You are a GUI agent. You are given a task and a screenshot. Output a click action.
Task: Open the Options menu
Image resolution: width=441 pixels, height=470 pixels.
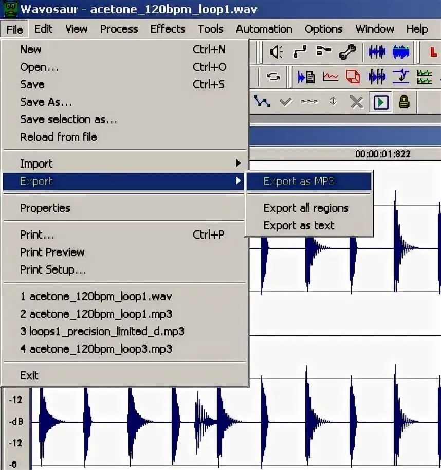pyautogui.click(x=324, y=29)
